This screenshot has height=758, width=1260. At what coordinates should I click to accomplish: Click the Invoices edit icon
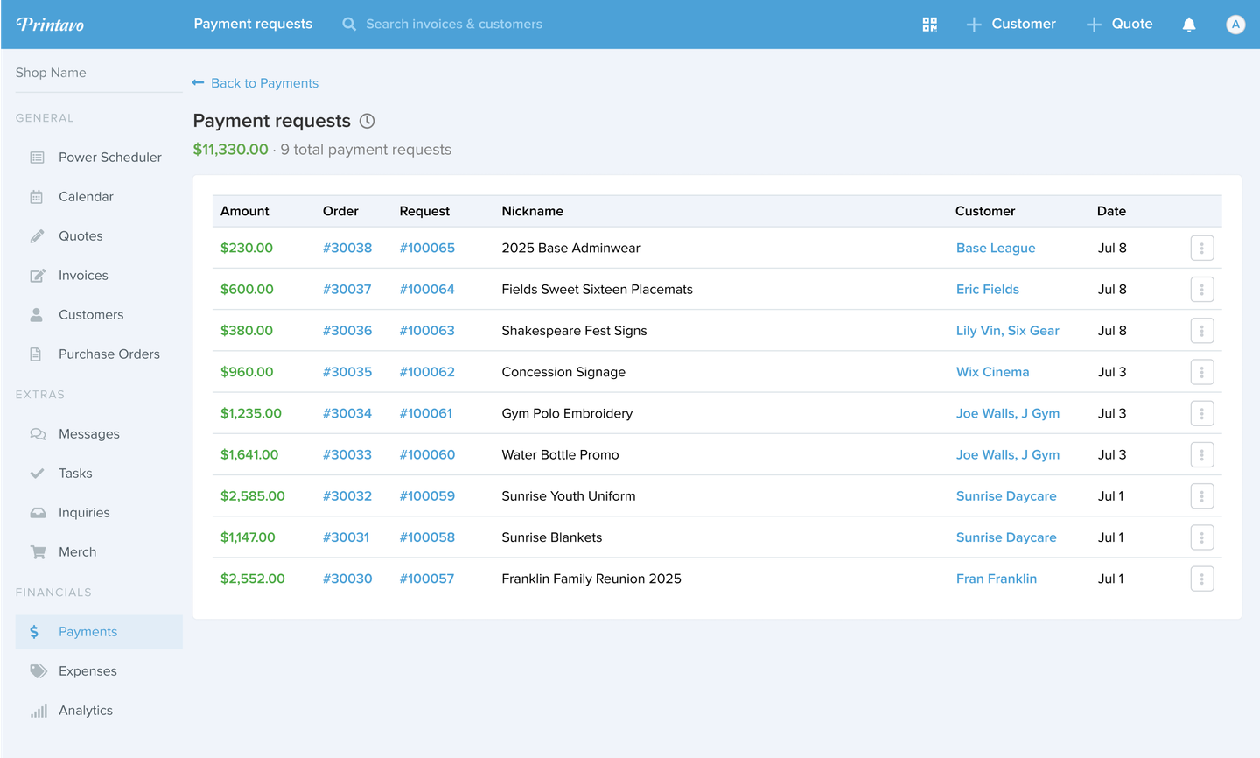[x=37, y=276]
